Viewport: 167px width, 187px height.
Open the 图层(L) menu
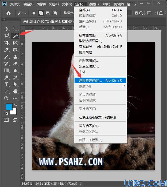54,4
